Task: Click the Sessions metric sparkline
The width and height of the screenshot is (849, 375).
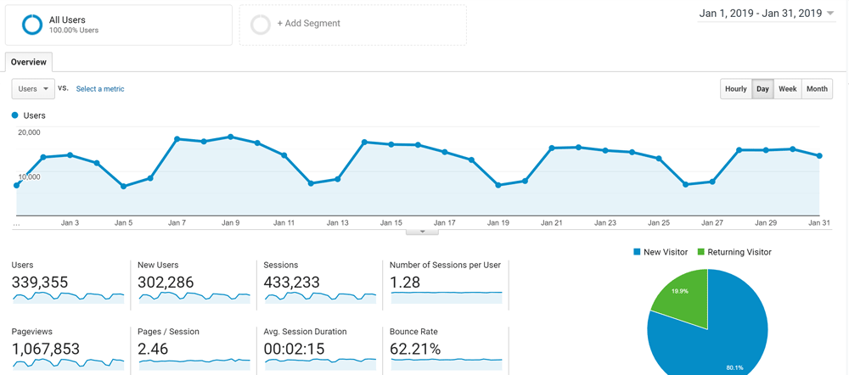Action: [x=320, y=298]
